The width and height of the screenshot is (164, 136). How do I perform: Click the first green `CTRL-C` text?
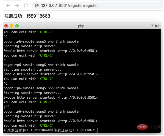[x=46, y=32]
